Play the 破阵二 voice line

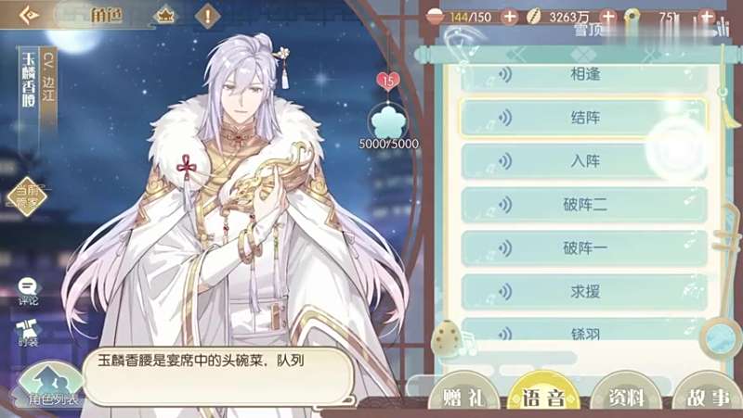[584, 205]
